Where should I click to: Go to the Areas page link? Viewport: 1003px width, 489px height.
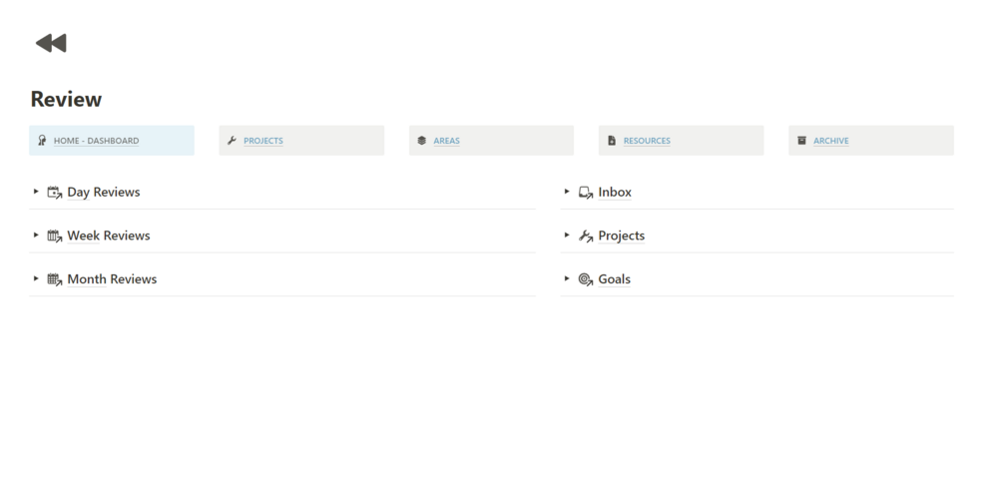point(446,141)
